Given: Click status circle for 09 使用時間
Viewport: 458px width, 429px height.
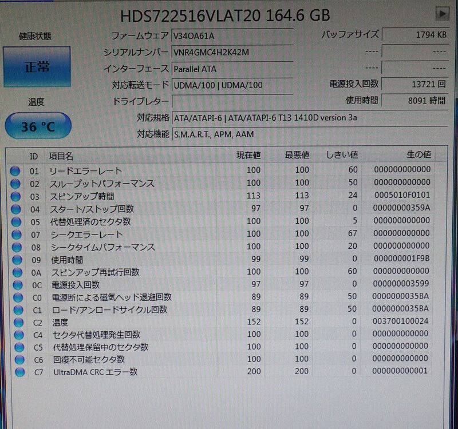Looking at the screenshot, I should [x=17, y=260].
